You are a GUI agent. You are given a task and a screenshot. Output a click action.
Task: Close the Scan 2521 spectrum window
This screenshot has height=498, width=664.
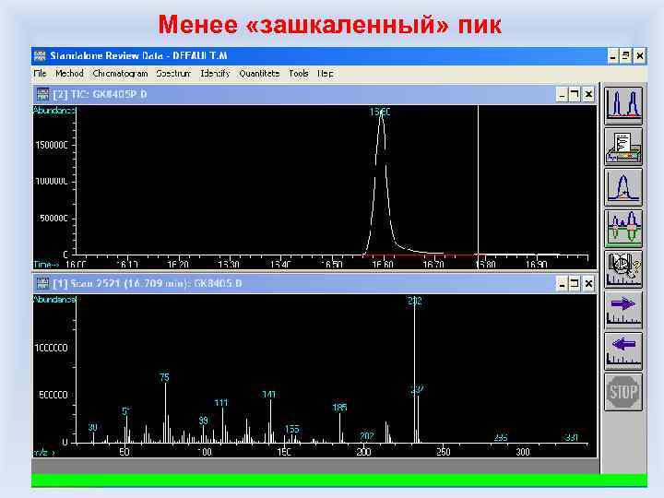[588, 283]
